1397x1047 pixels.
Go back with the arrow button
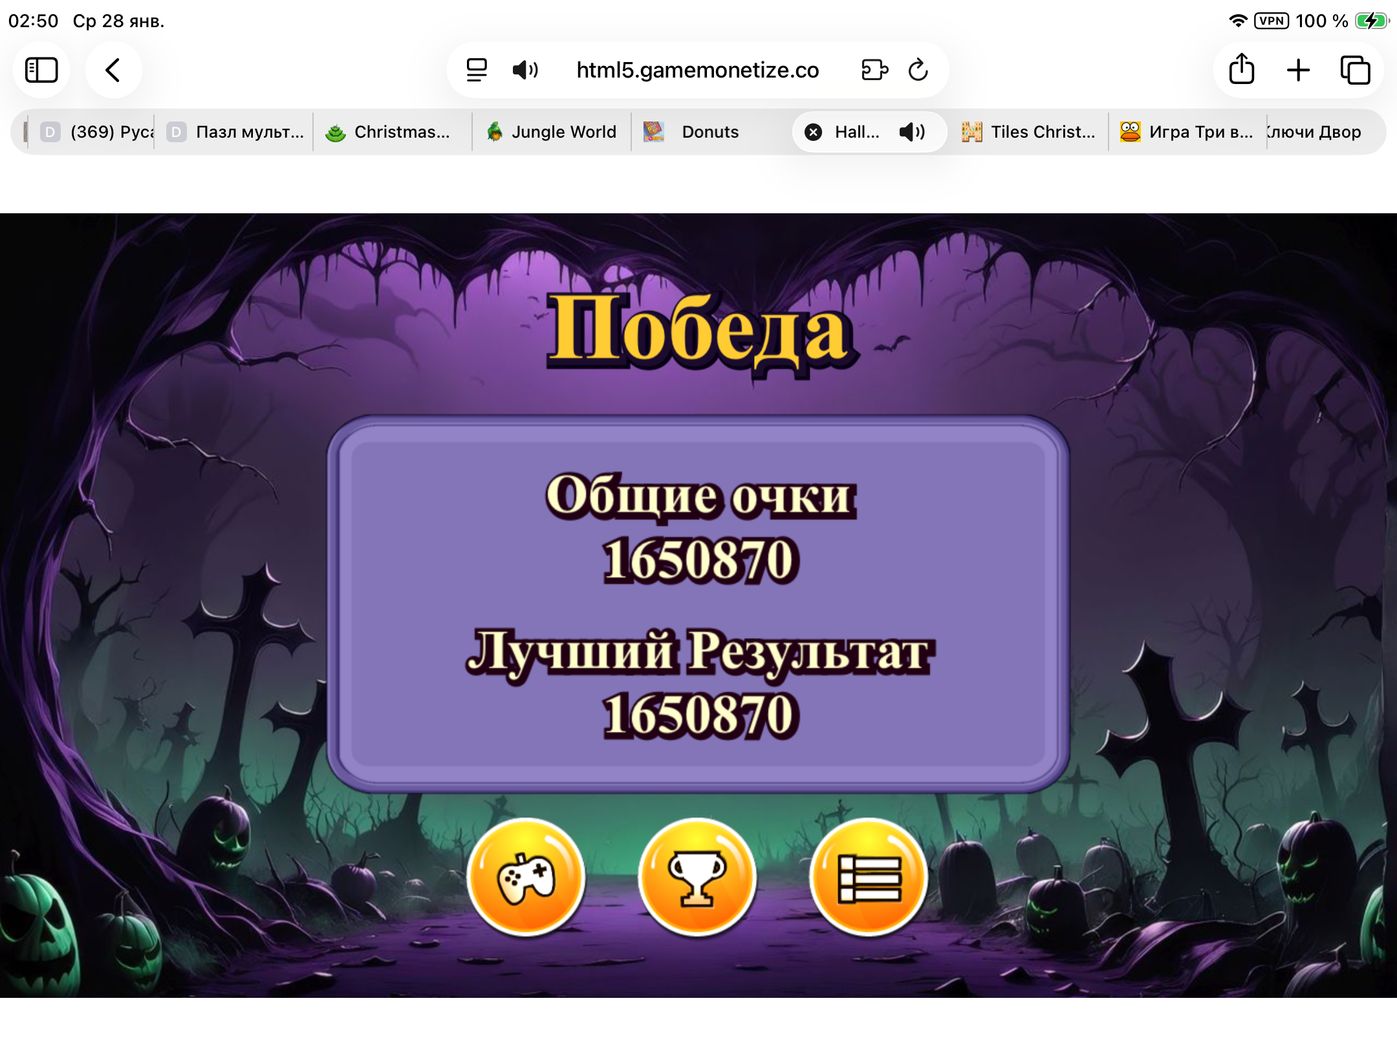pyautogui.click(x=113, y=70)
